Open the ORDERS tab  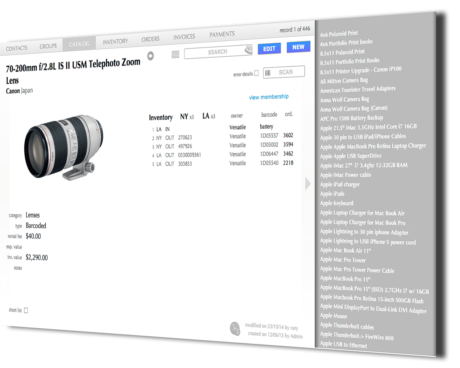pyautogui.click(x=151, y=39)
